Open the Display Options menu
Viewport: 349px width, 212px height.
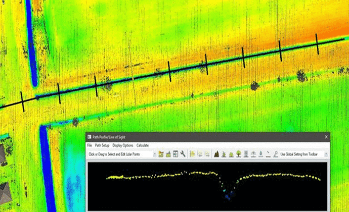pos(122,145)
